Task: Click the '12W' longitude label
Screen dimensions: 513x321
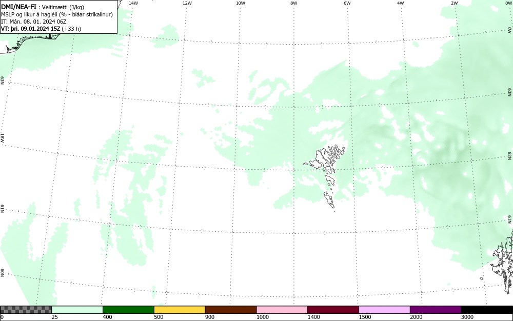Action: click(187, 3)
